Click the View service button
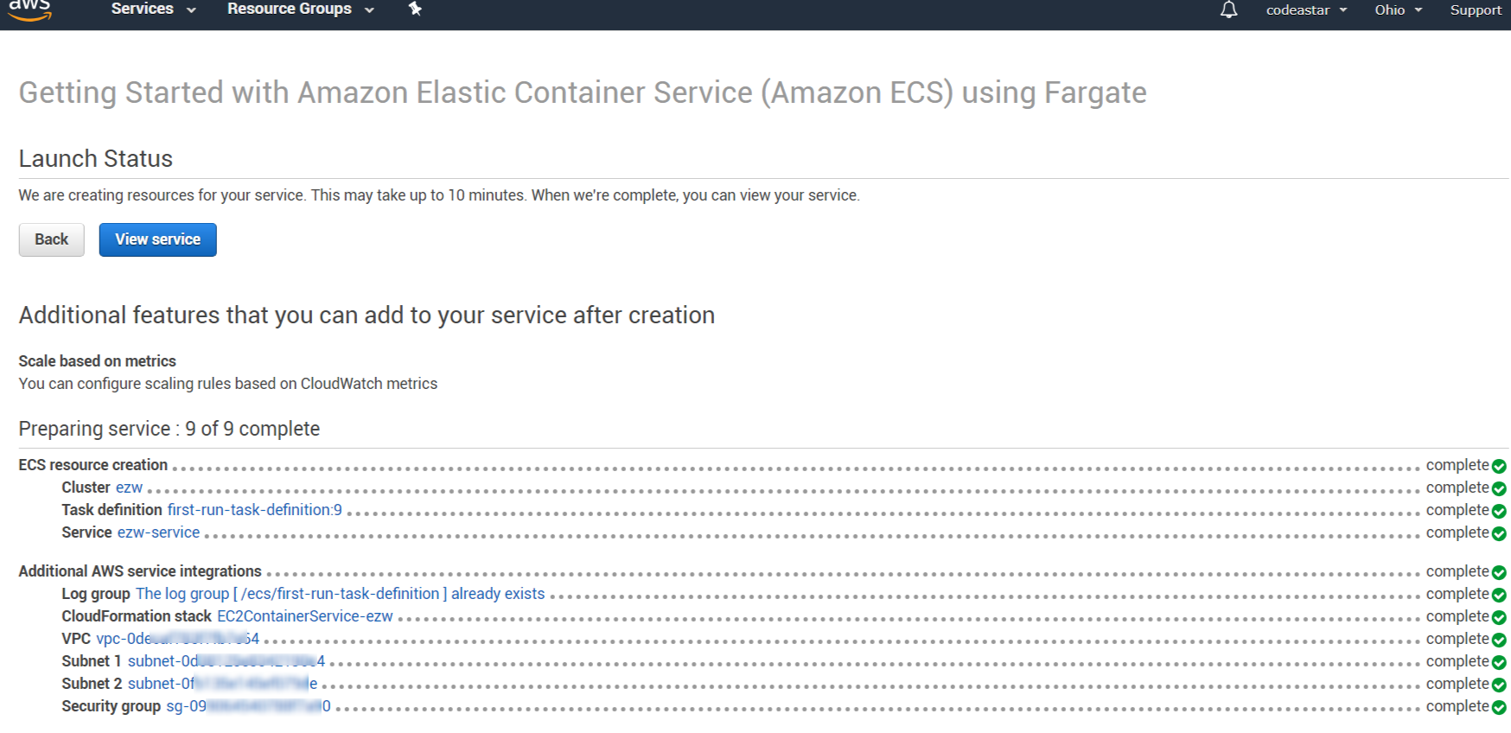 (157, 239)
